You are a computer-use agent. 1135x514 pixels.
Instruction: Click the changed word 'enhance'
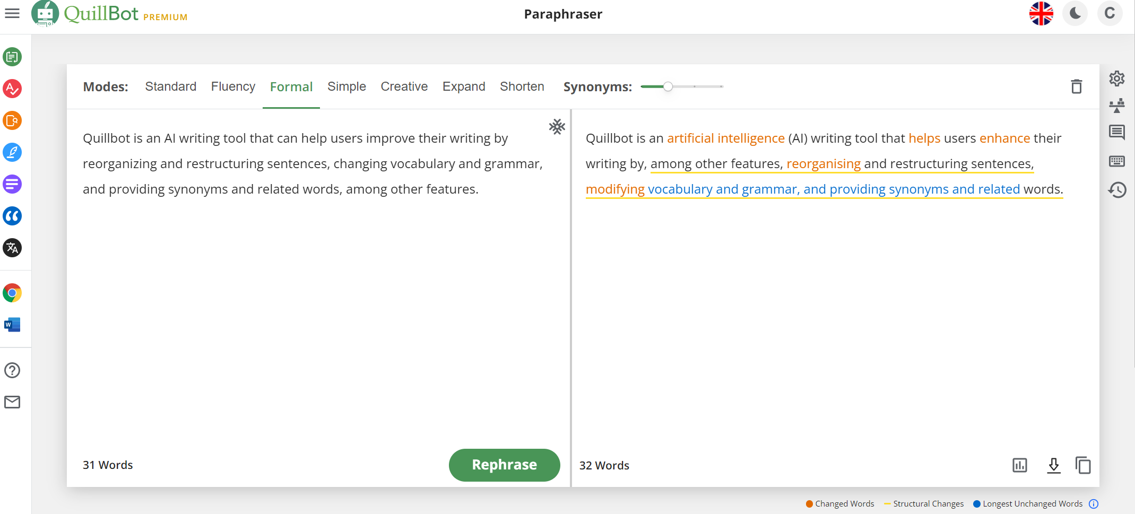click(x=1004, y=138)
